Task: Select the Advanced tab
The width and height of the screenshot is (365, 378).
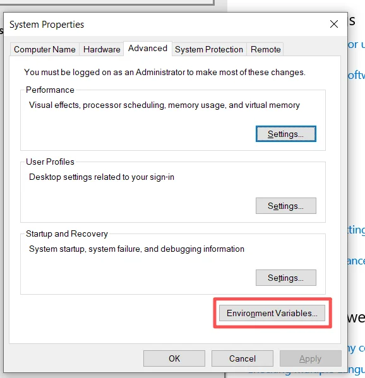Action: click(x=148, y=49)
